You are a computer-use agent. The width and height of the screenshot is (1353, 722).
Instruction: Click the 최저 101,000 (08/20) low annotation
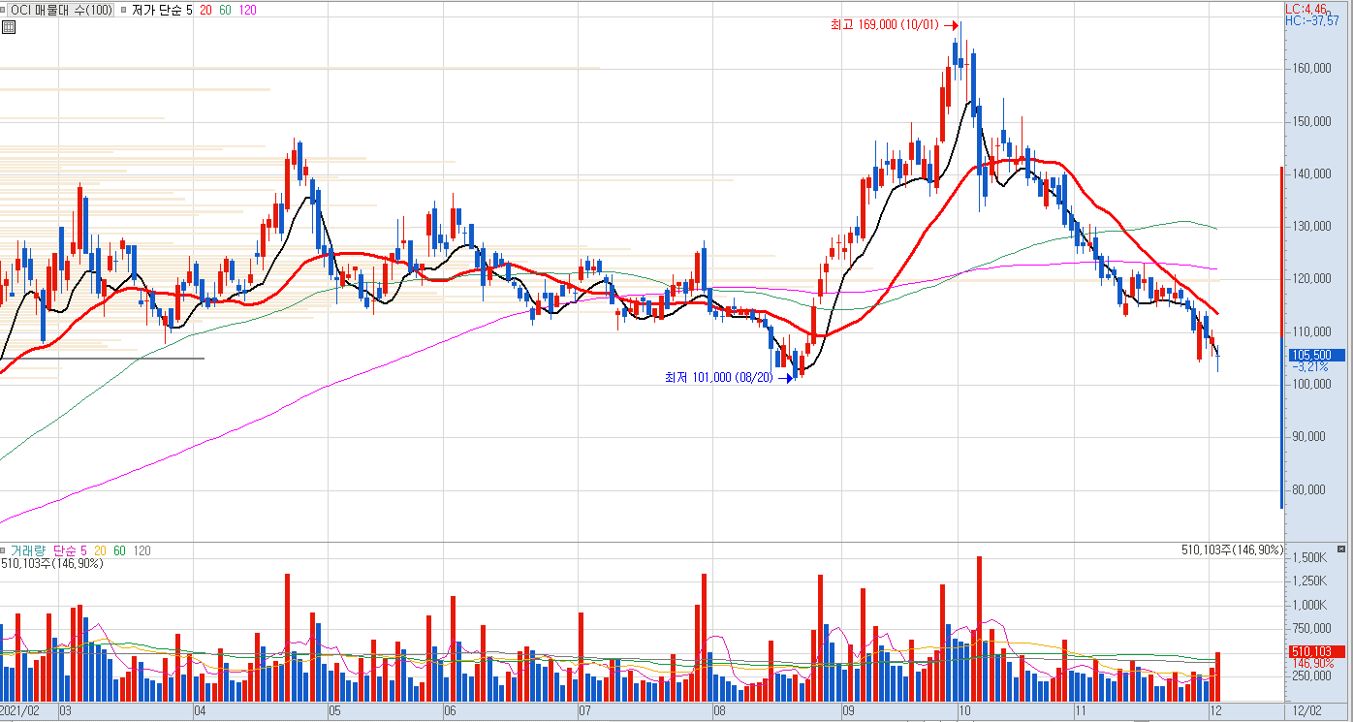click(719, 378)
